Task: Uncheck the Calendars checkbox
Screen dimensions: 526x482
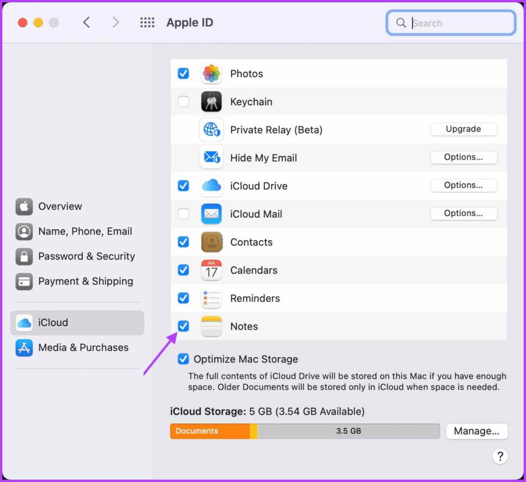Action: (183, 270)
